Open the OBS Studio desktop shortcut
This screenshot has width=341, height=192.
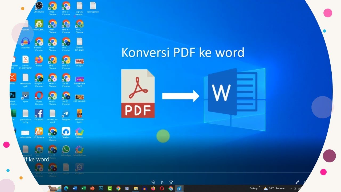pyautogui.click(x=39, y=7)
